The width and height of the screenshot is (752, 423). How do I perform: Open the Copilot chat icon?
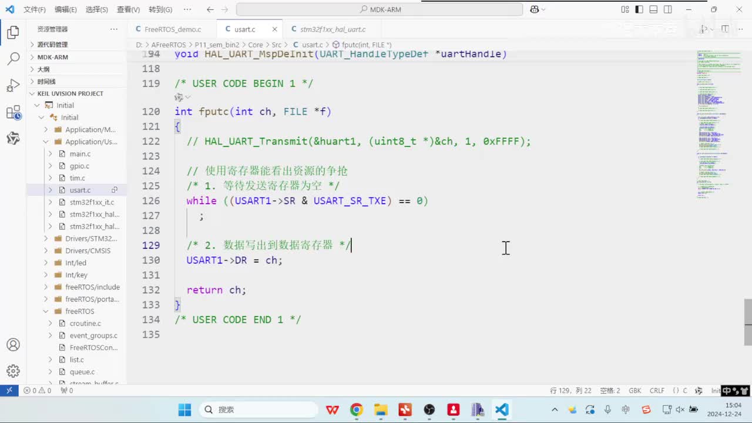coord(535,9)
